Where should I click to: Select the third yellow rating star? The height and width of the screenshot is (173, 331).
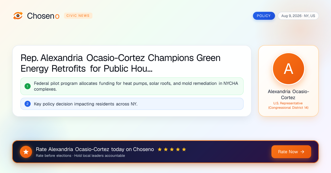[172, 149]
